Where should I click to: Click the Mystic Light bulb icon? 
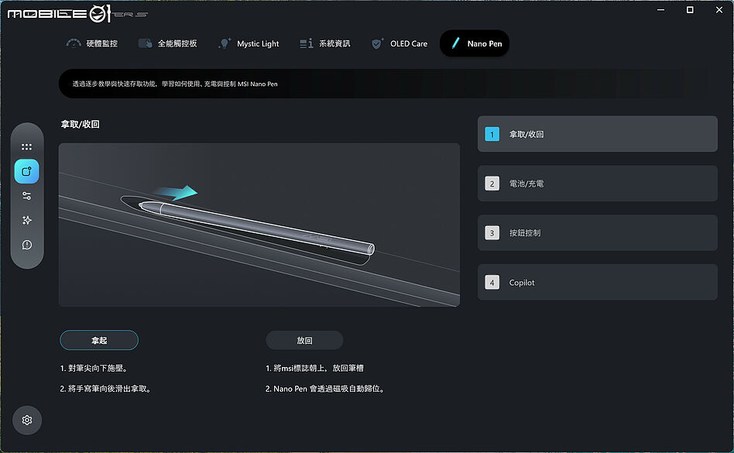pos(225,43)
